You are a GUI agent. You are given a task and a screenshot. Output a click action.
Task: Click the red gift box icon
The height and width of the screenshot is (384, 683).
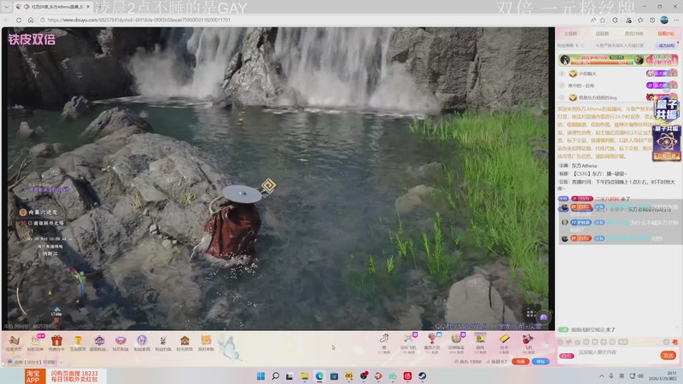coord(56,342)
